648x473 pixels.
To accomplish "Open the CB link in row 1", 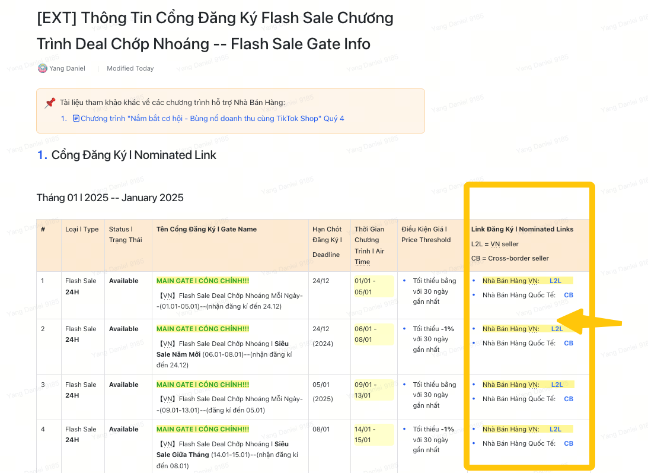I will [569, 295].
